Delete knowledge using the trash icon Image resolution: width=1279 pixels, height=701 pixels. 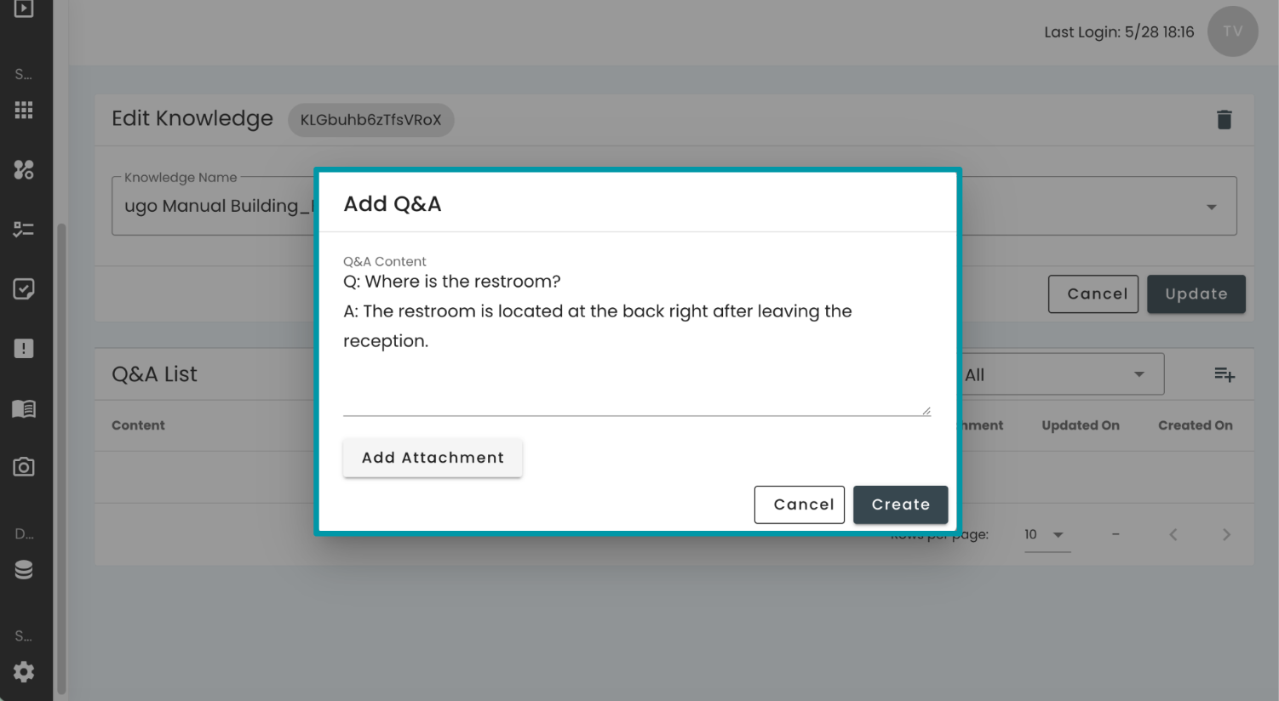pyautogui.click(x=1225, y=120)
